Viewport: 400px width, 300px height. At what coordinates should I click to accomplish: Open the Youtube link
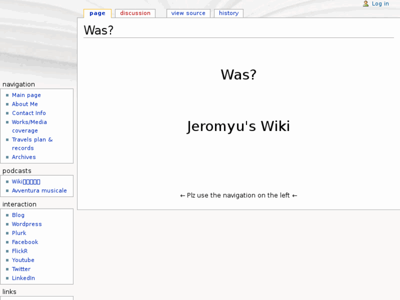pos(23,260)
